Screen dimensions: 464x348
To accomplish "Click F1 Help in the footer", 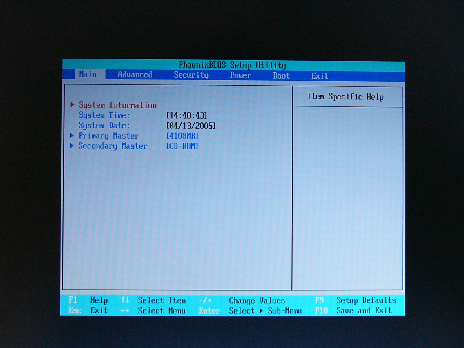I will coord(88,300).
